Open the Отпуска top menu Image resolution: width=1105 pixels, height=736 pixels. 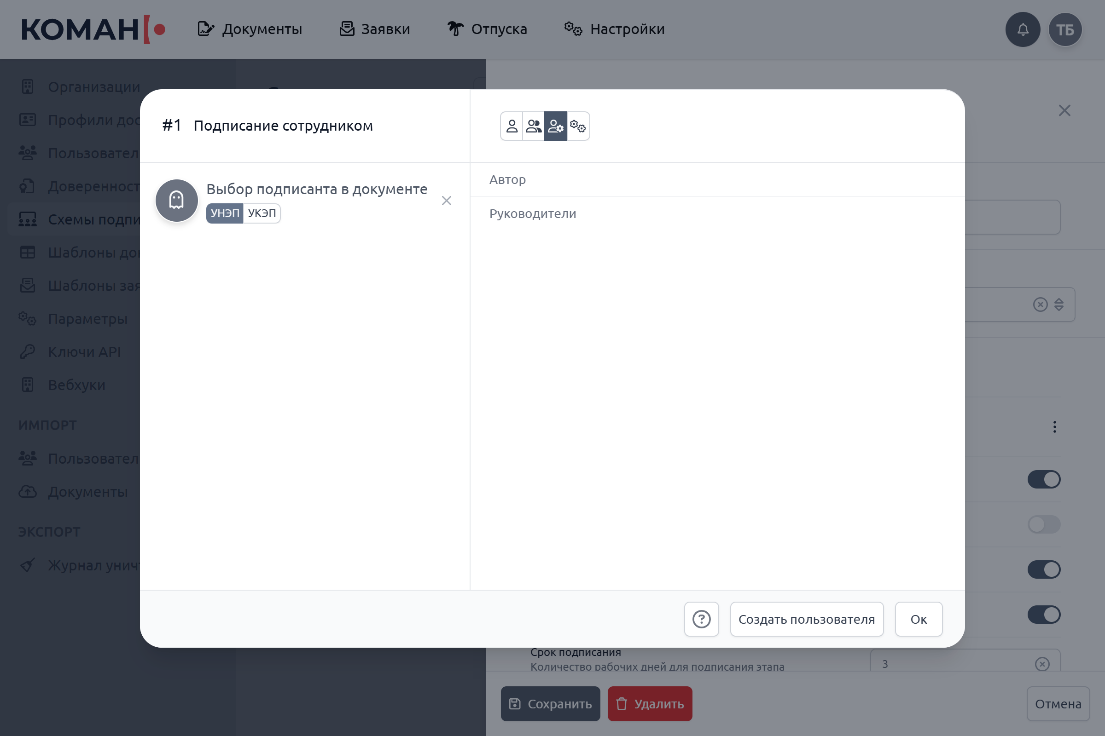tap(487, 29)
